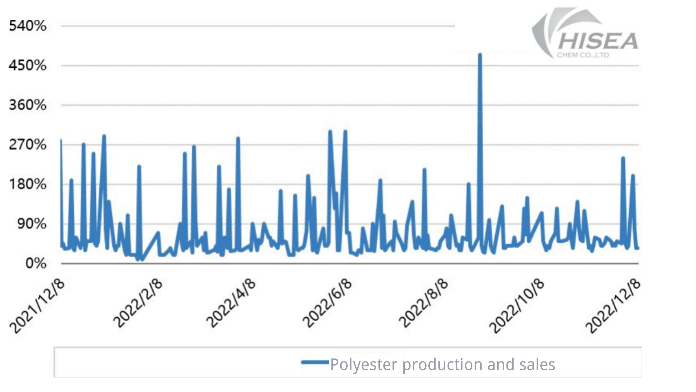The width and height of the screenshot is (696, 392).
Task: Click the 270% y-axis label
Action: (28, 145)
